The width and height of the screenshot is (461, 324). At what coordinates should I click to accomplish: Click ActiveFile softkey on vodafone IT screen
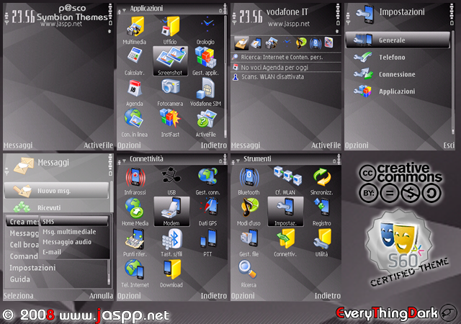(326, 145)
